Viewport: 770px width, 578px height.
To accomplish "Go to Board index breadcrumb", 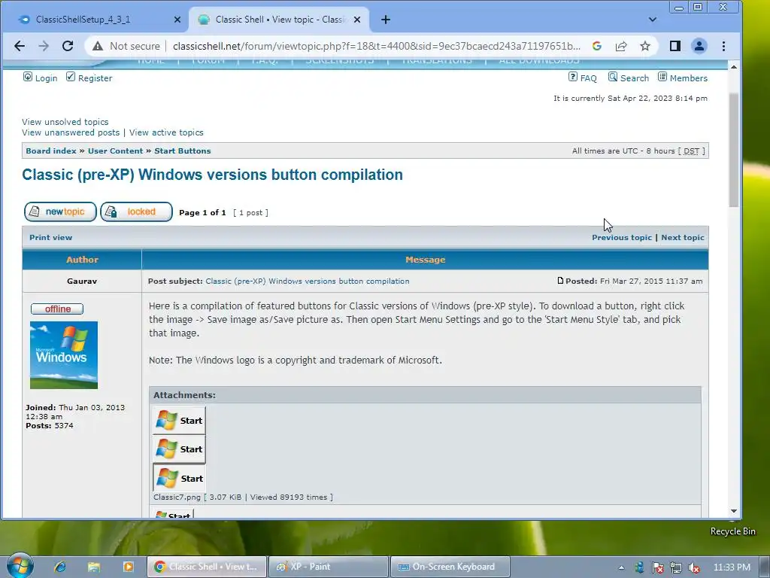I will [51, 151].
